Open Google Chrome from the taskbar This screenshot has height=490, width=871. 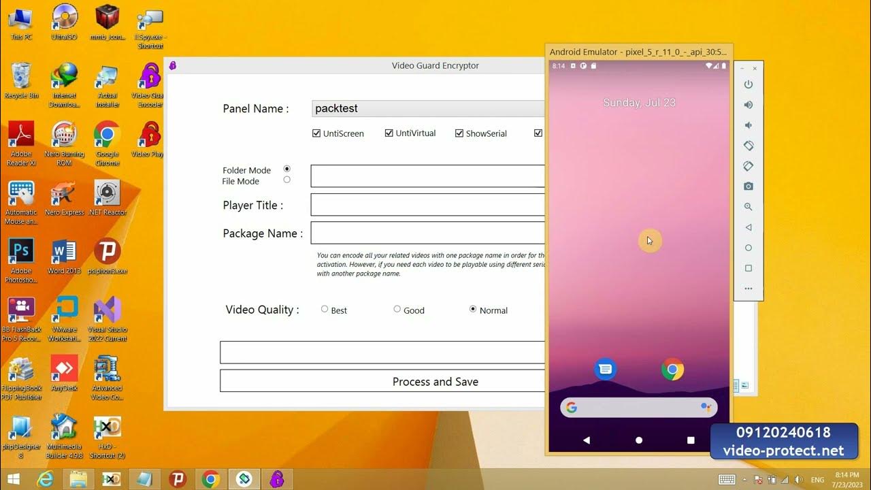[210, 479]
